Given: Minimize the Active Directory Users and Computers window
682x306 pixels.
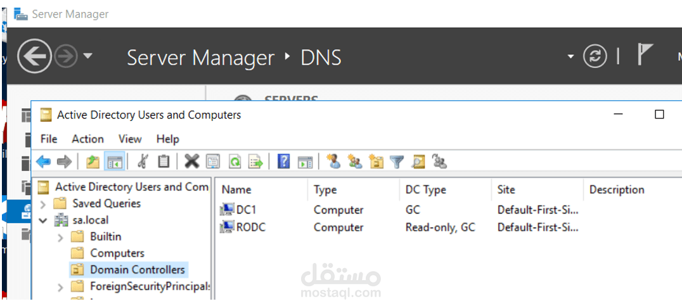Looking at the screenshot, I should pyautogui.click(x=619, y=115).
